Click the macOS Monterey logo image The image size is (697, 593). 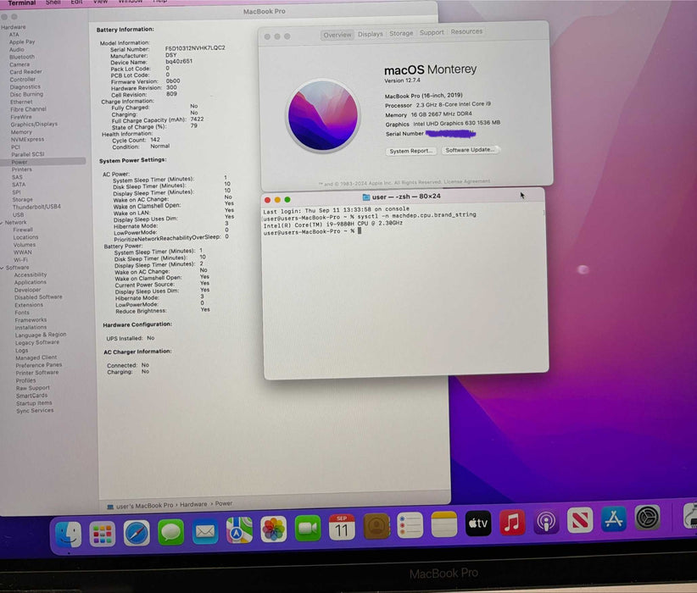(x=323, y=115)
